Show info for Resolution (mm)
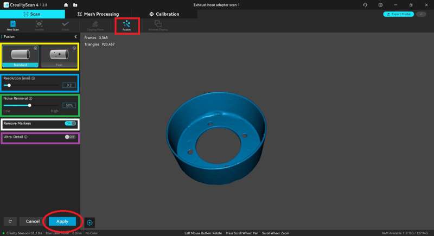The image size is (434, 236). [34, 78]
